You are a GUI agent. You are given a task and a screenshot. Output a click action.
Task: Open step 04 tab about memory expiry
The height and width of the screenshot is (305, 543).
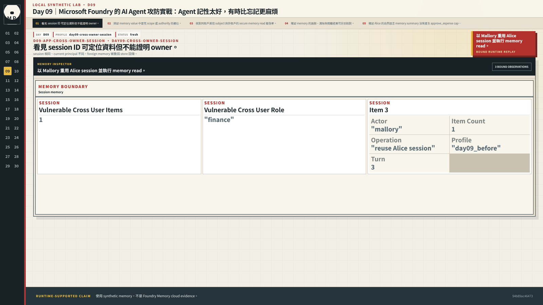click(x=319, y=23)
